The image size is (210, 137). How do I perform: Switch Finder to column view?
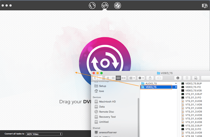coord(118,78)
